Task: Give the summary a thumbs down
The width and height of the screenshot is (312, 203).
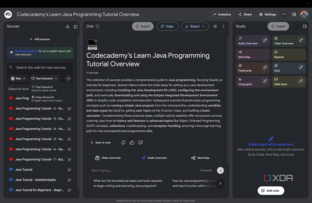Action: point(140,143)
